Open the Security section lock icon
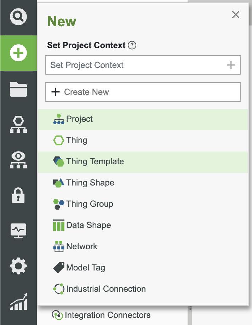252x325 pixels. tap(18, 195)
